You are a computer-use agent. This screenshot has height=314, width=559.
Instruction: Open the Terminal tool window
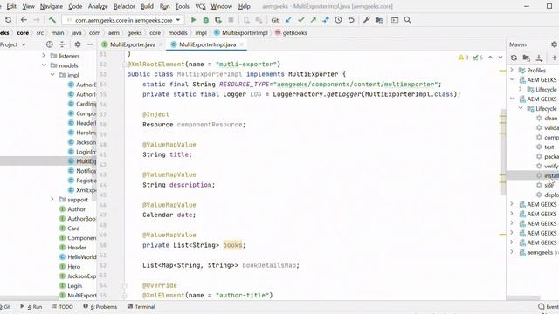click(x=141, y=306)
